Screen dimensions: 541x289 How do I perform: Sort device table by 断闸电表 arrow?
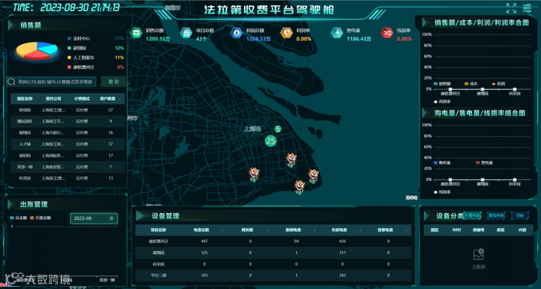click(x=314, y=230)
